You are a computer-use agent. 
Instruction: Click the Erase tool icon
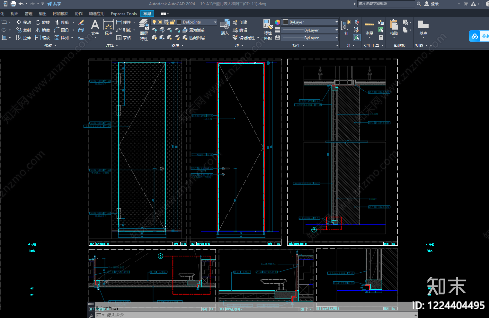tap(81, 22)
